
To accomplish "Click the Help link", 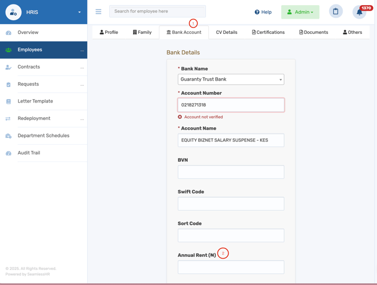I will (x=263, y=12).
